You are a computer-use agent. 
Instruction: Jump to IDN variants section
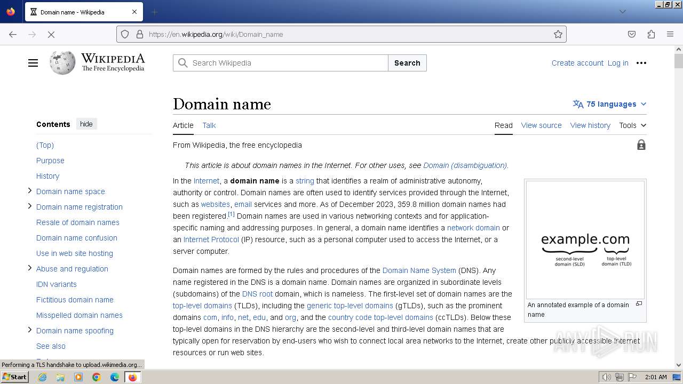click(57, 284)
